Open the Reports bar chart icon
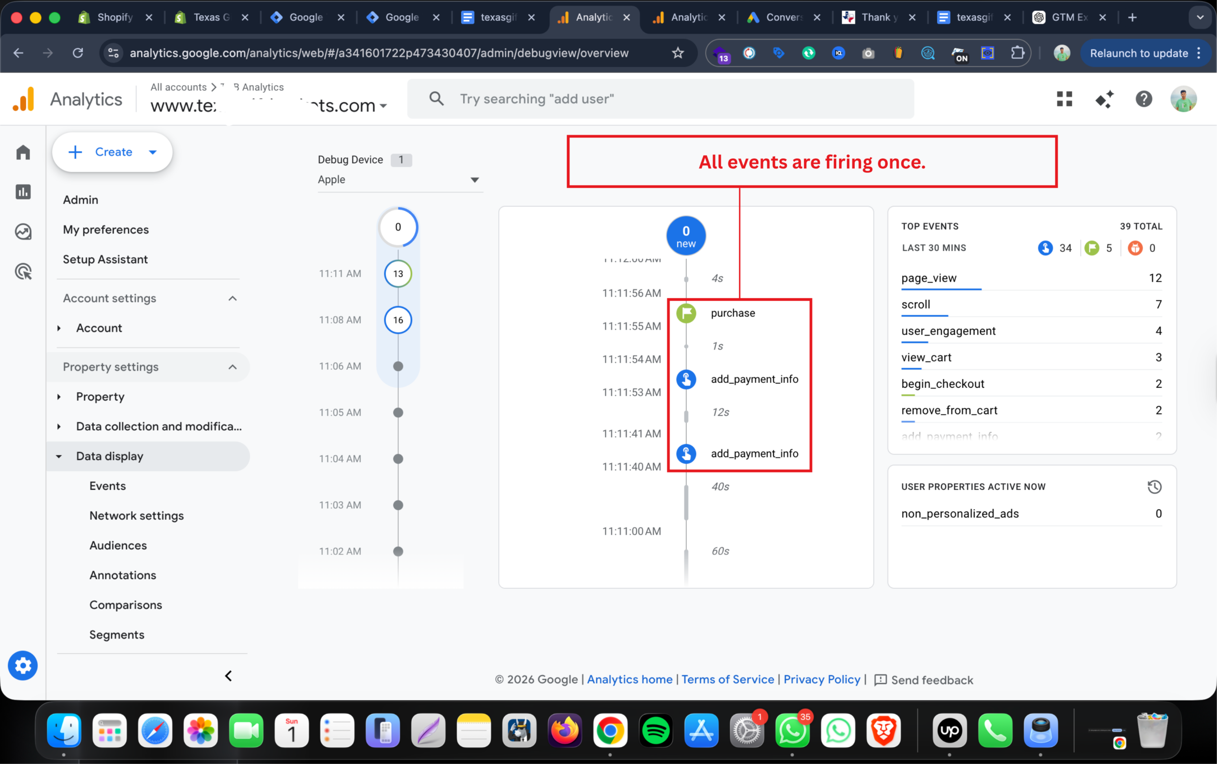This screenshot has width=1217, height=764. [23, 192]
